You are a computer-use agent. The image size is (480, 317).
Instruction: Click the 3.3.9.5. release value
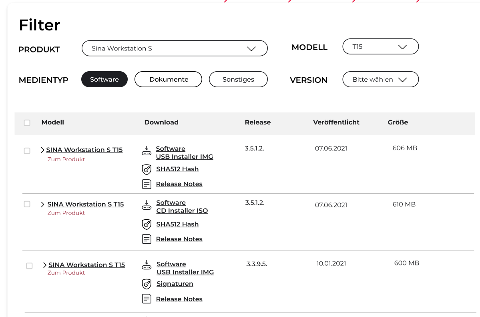point(257,264)
